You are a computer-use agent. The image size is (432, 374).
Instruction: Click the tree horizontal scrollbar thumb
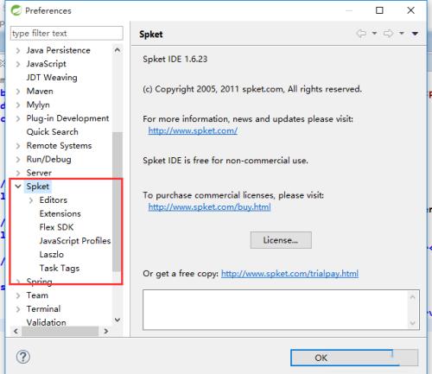point(60,331)
